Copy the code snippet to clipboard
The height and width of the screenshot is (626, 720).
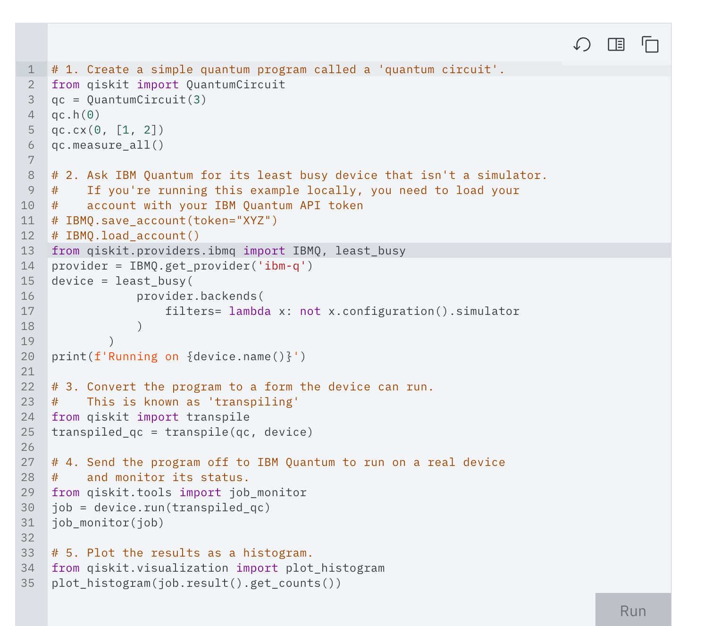click(x=651, y=45)
